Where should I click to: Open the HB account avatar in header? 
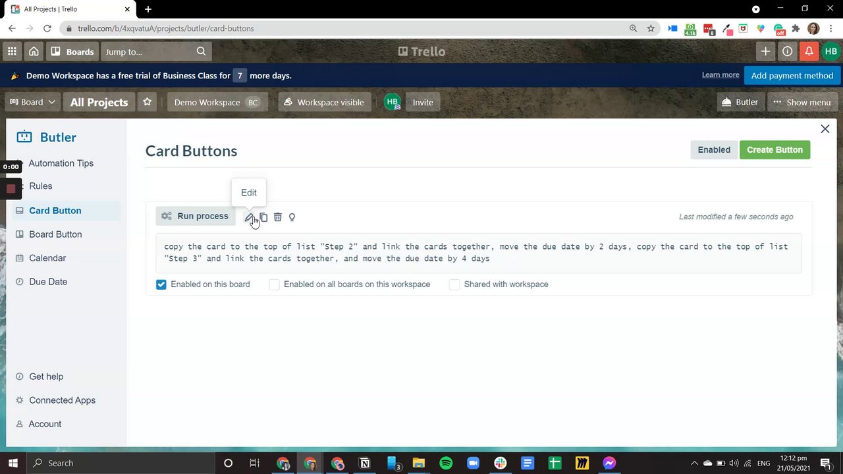[831, 51]
